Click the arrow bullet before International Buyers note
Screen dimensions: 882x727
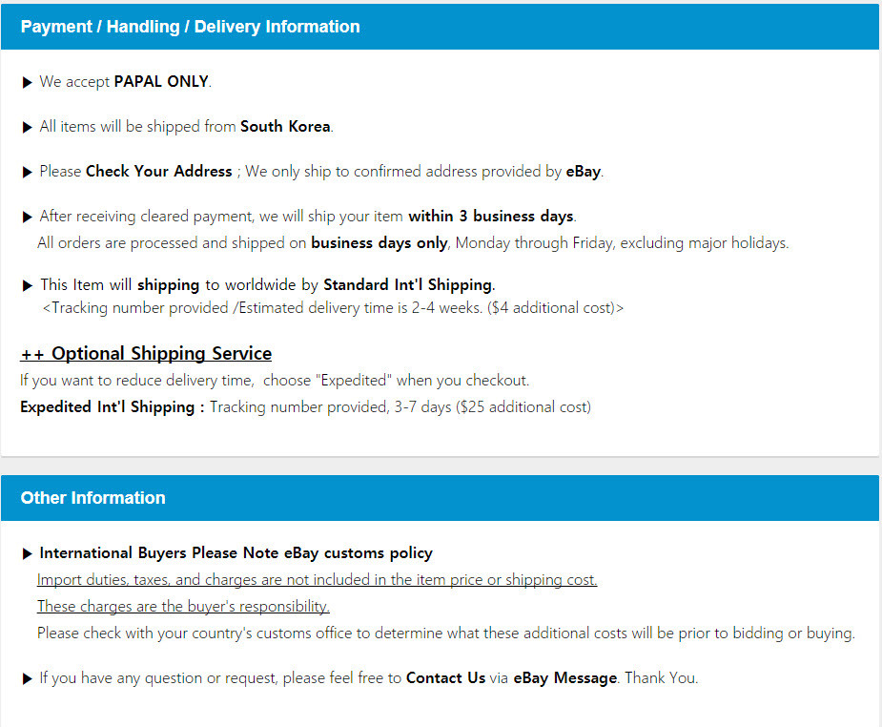pos(27,554)
